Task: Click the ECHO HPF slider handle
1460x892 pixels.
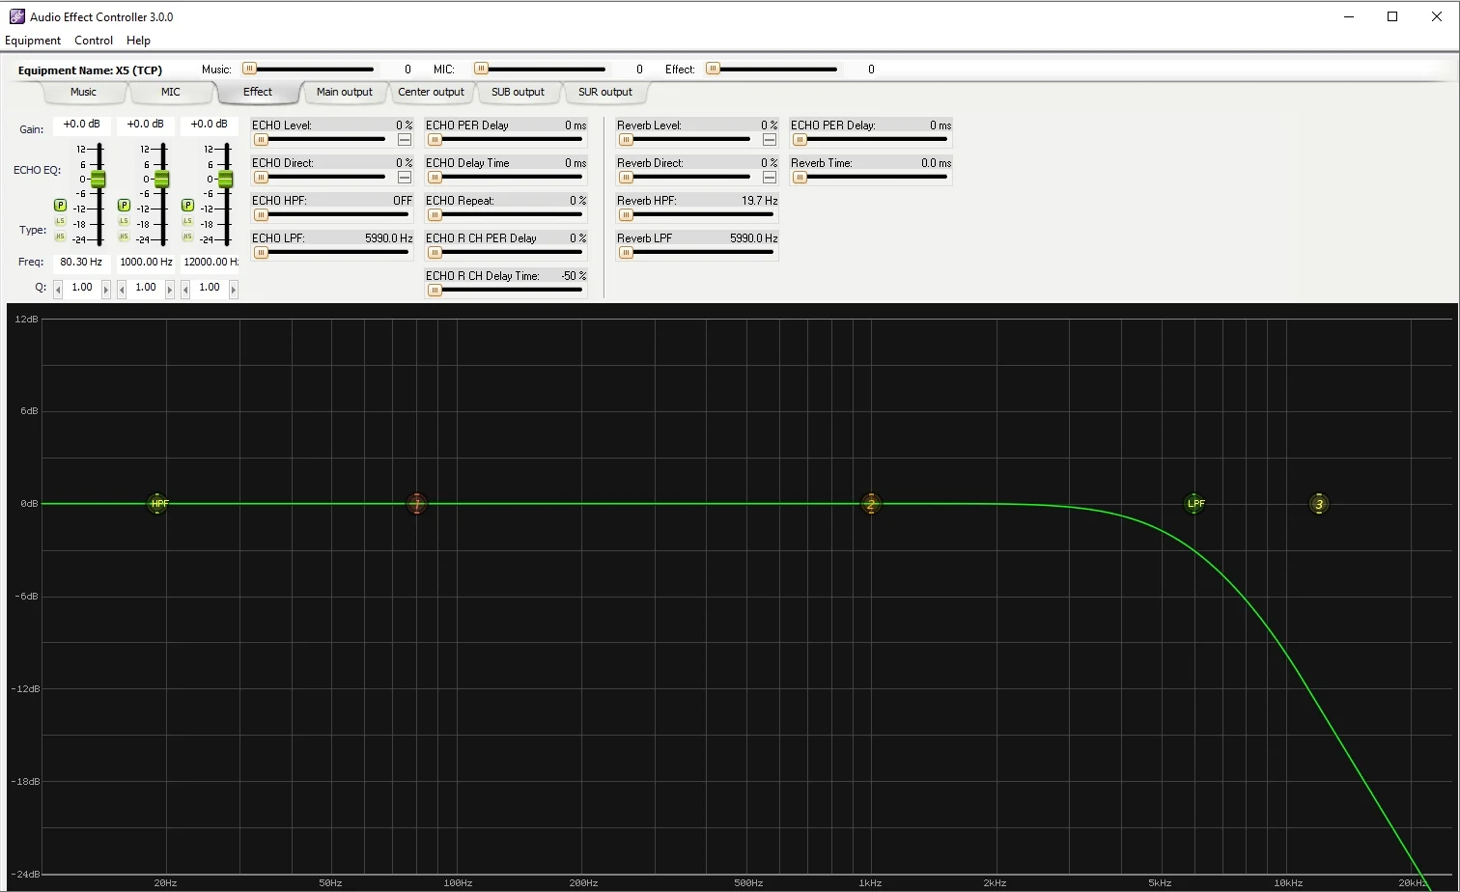Action: (x=261, y=215)
